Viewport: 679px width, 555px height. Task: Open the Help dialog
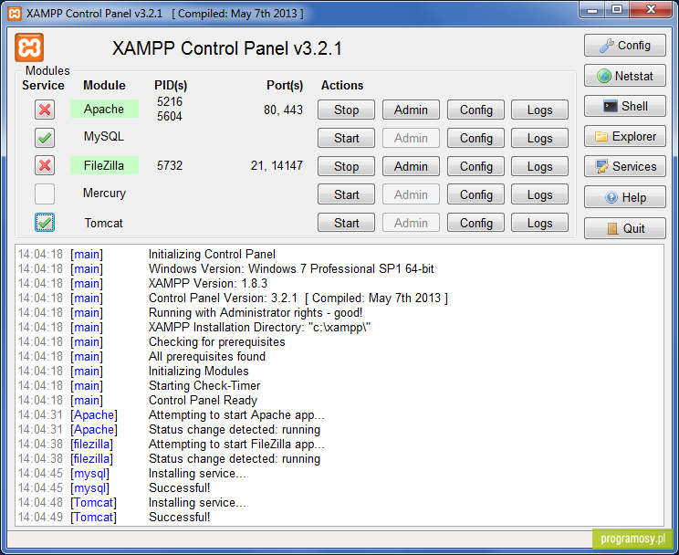coord(624,197)
